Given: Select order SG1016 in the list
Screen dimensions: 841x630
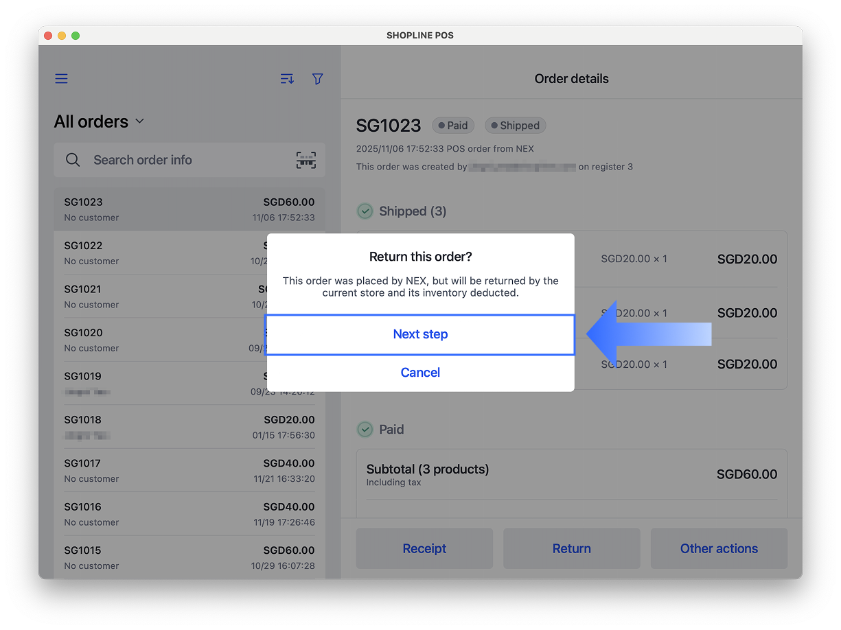Looking at the screenshot, I should pos(189,514).
